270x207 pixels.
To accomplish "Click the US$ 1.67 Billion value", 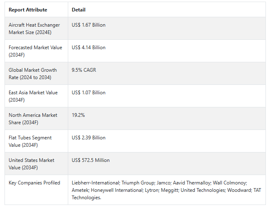I will click(88, 25).
